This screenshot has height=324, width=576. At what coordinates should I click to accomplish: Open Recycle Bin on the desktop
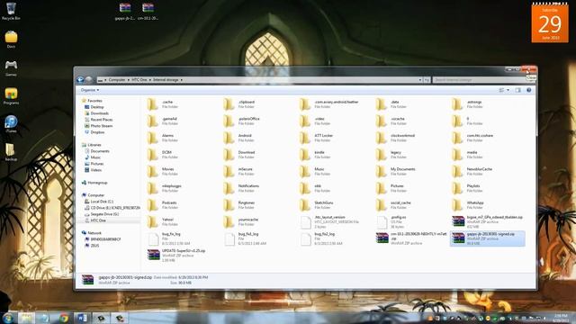[11, 11]
